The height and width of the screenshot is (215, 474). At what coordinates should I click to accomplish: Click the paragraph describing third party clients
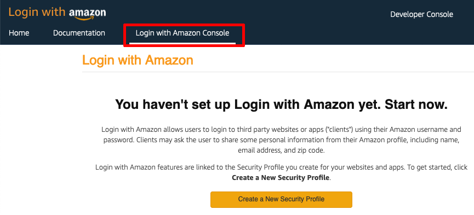pyautogui.click(x=281, y=140)
